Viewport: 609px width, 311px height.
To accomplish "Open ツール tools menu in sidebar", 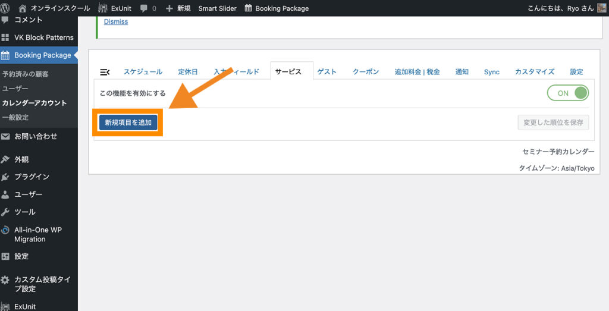I will pyautogui.click(x=25, y=212).
